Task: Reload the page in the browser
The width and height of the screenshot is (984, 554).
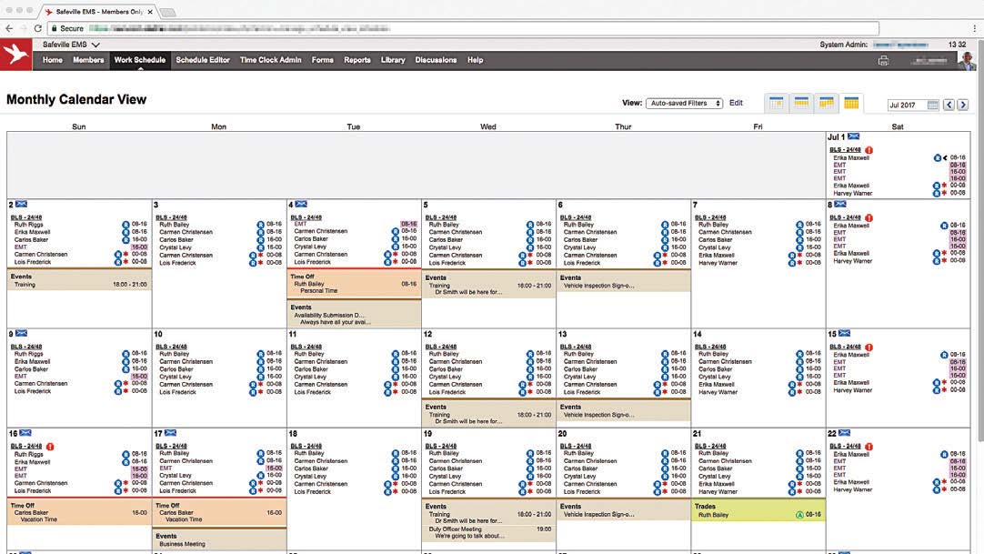Action: click(37, 28)
